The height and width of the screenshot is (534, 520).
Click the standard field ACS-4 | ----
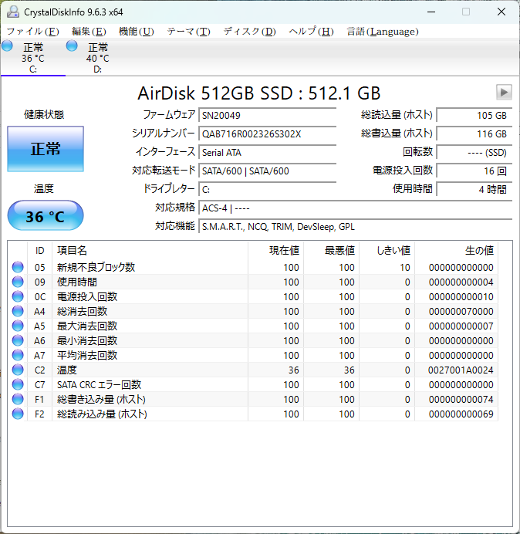[x=356, y=208]
